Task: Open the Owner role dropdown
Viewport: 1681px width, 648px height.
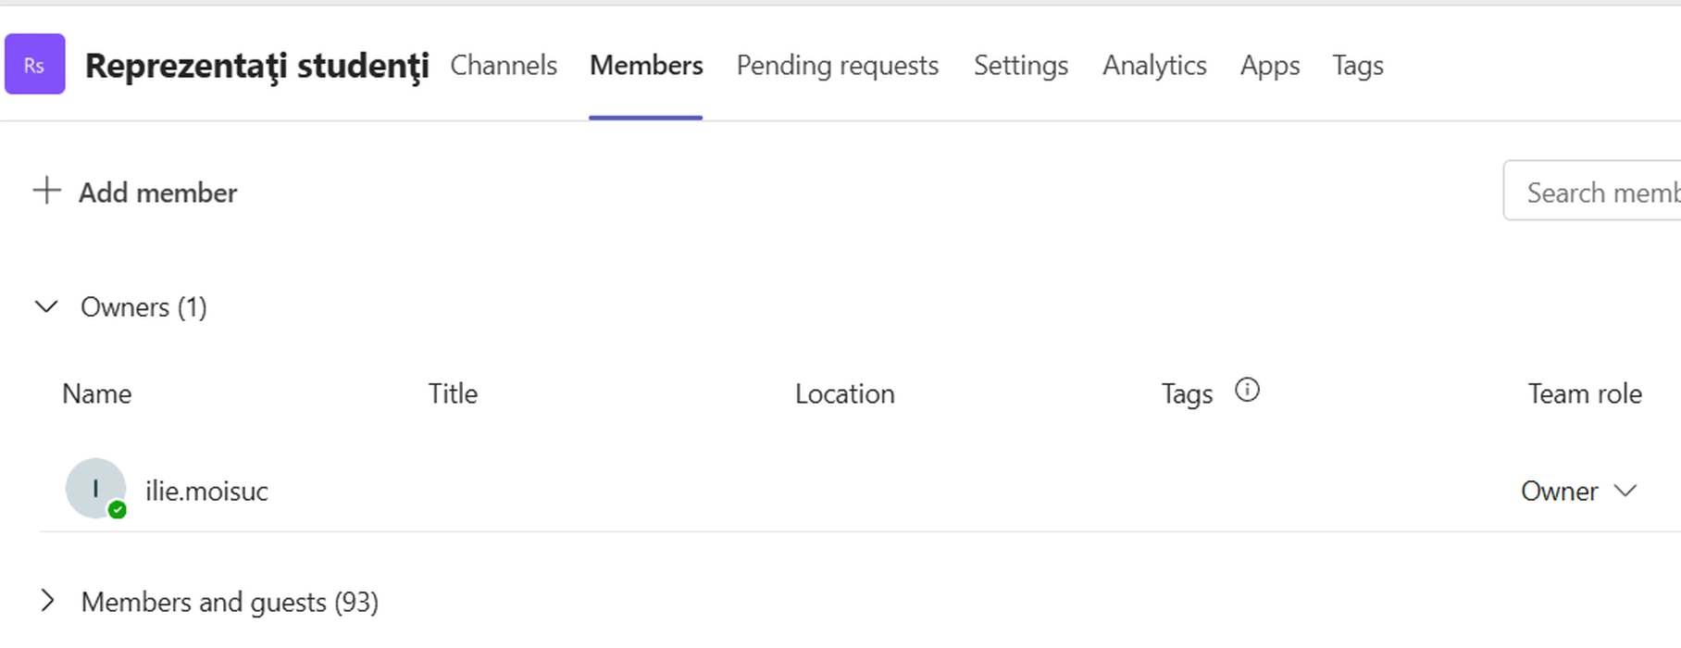Action: click(x=1579, y=491)
